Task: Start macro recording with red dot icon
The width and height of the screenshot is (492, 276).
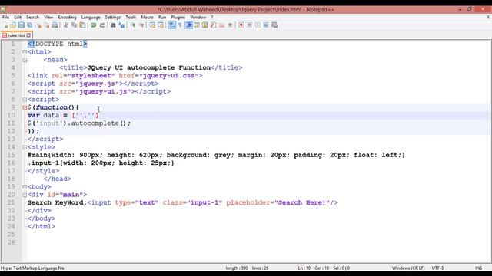Action: pyautogui.click(x=241, y=25)
